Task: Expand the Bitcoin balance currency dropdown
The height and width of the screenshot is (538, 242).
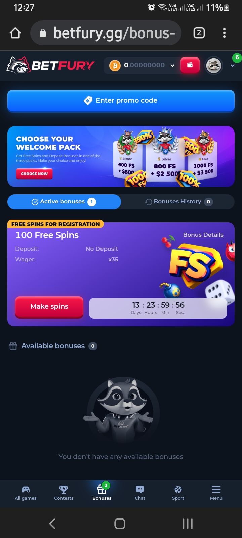Action: [x=172, y=65]
